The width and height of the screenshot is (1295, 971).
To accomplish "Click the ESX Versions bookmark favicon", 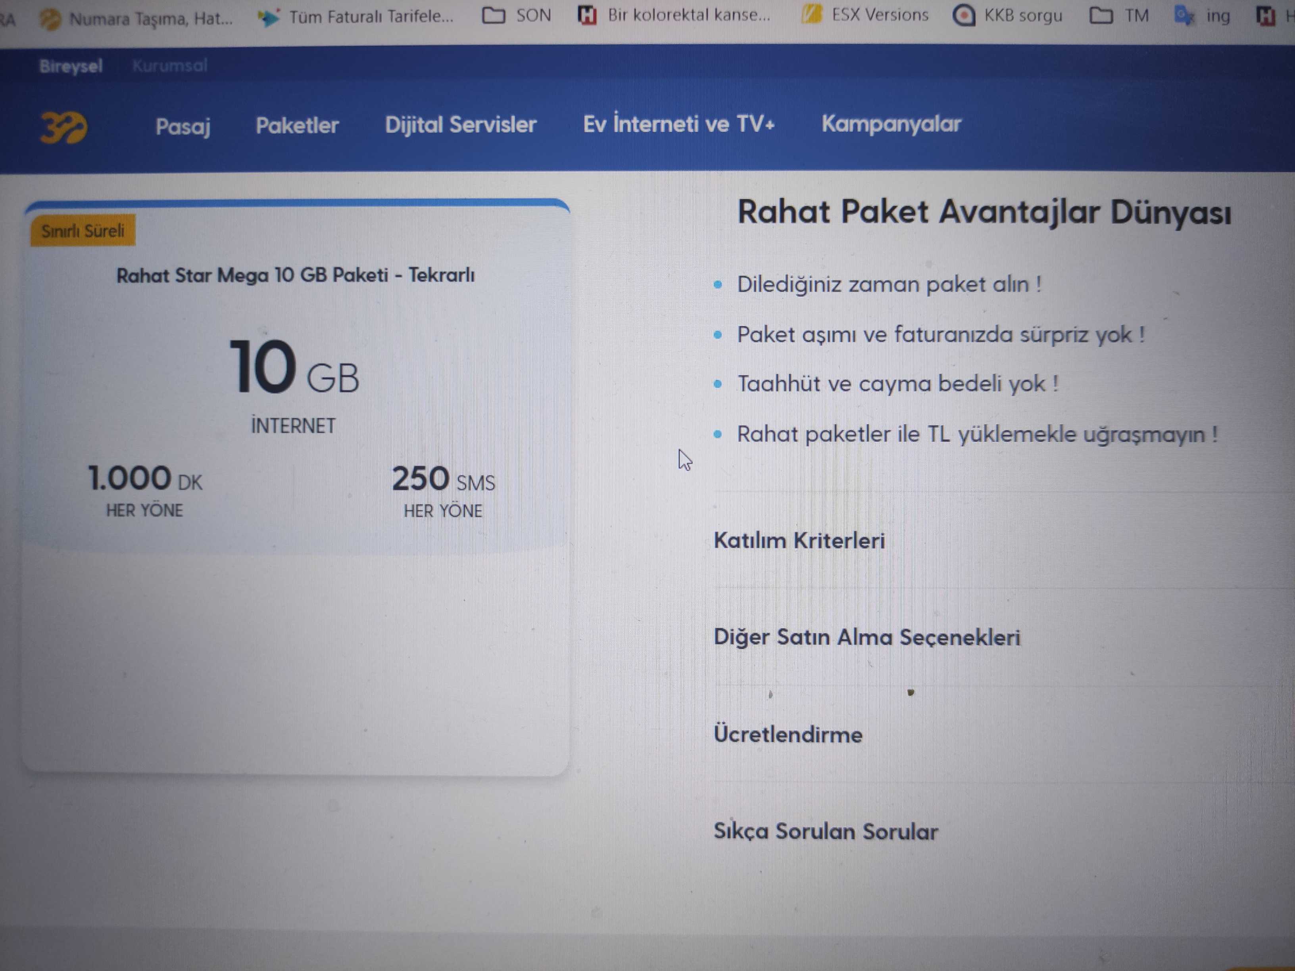I will 811,14.
